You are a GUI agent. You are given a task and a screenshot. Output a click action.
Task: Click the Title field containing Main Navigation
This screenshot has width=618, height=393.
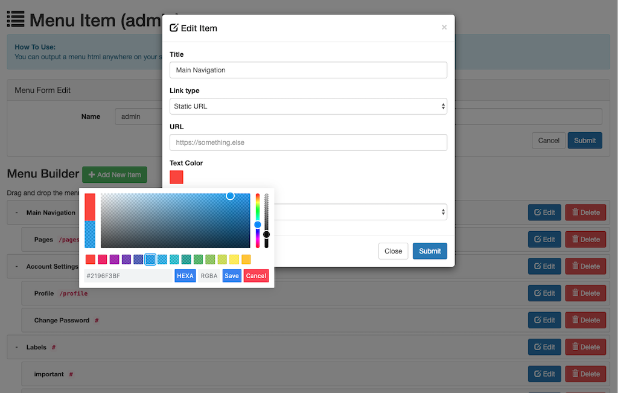(308, 70)
